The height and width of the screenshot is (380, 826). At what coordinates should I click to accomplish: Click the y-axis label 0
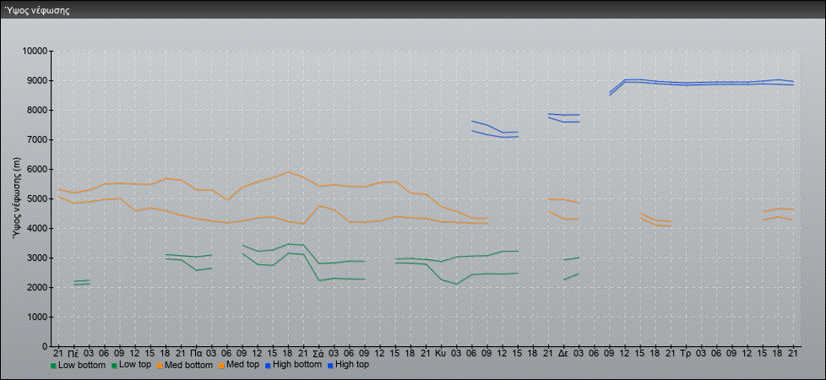[46, 346]
